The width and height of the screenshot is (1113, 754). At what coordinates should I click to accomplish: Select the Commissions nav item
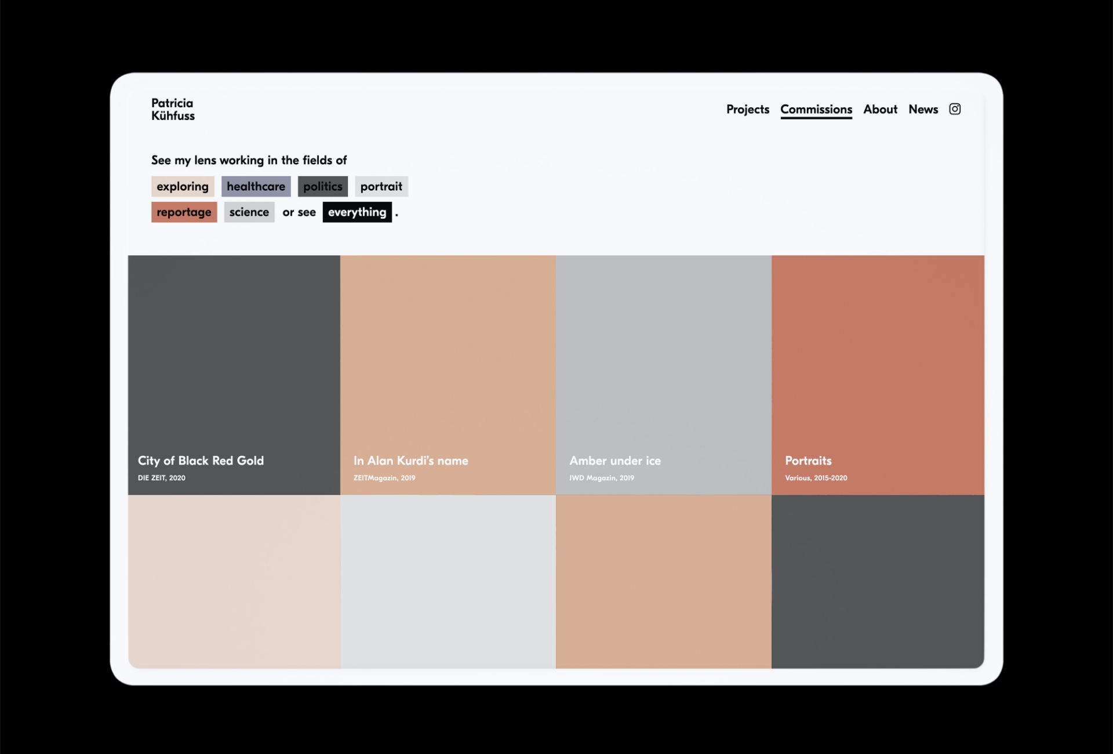(x=816, y=109)
